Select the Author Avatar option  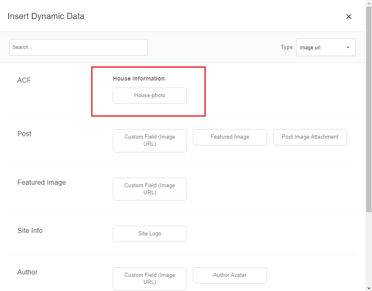230,275
